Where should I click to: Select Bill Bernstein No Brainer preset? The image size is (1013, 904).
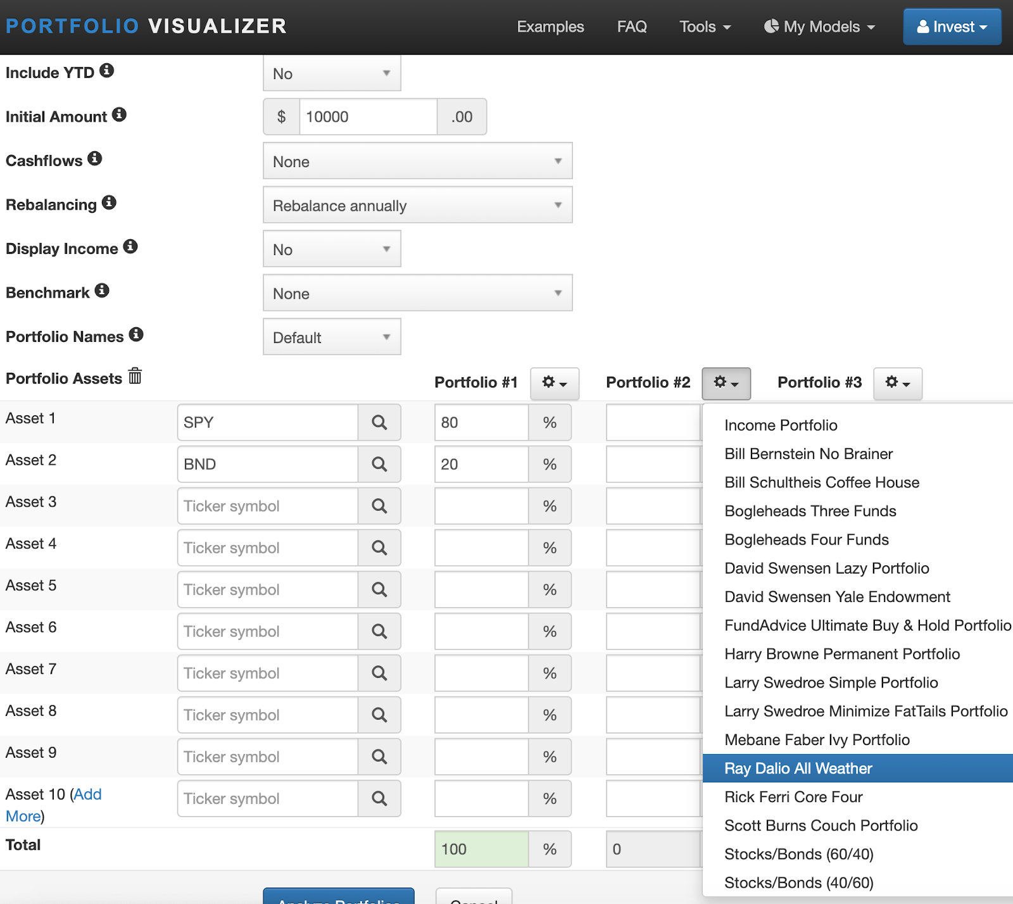[858, 454]
